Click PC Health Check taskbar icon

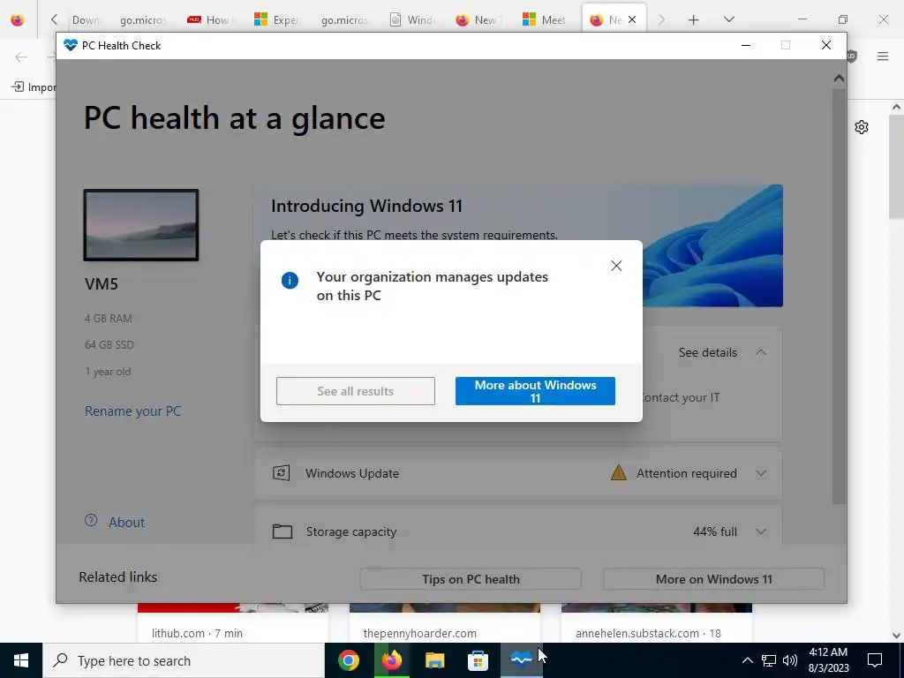point(521,660)
